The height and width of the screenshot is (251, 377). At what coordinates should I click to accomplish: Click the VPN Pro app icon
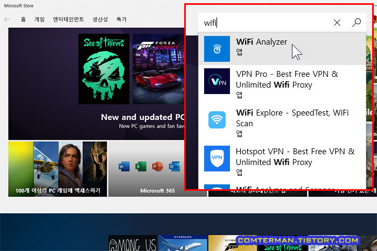(217, 81)
